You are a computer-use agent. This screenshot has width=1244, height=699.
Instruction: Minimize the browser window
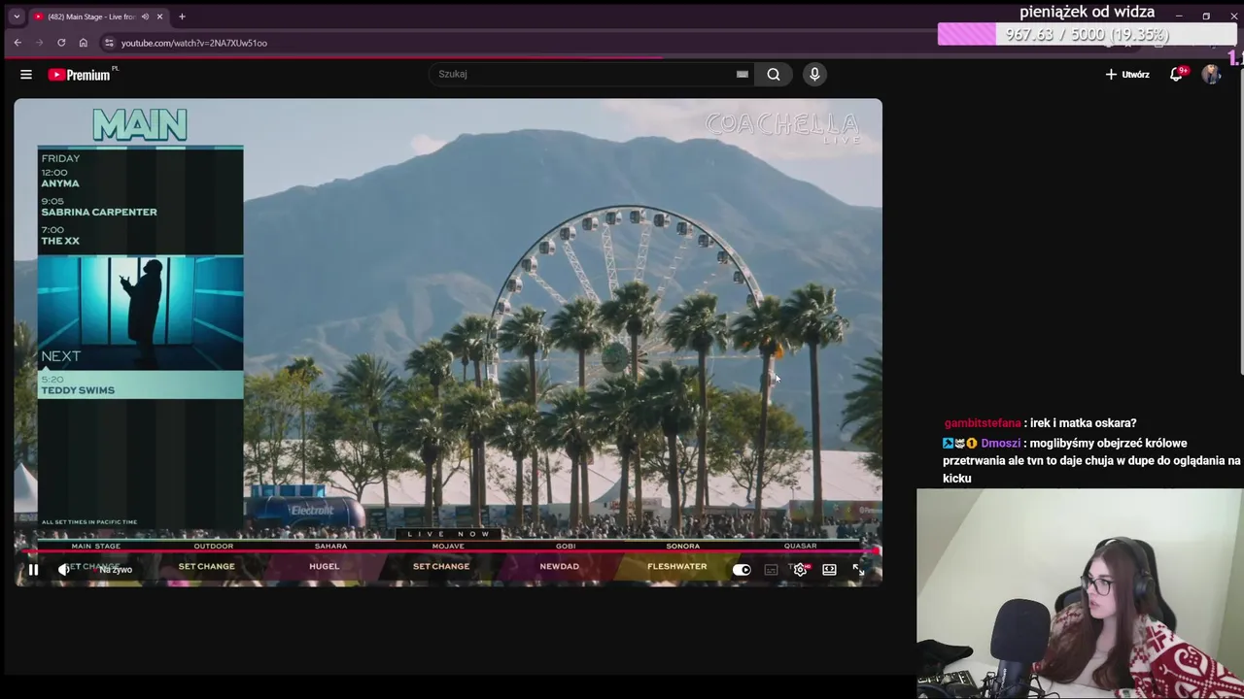click(1179, 16)
